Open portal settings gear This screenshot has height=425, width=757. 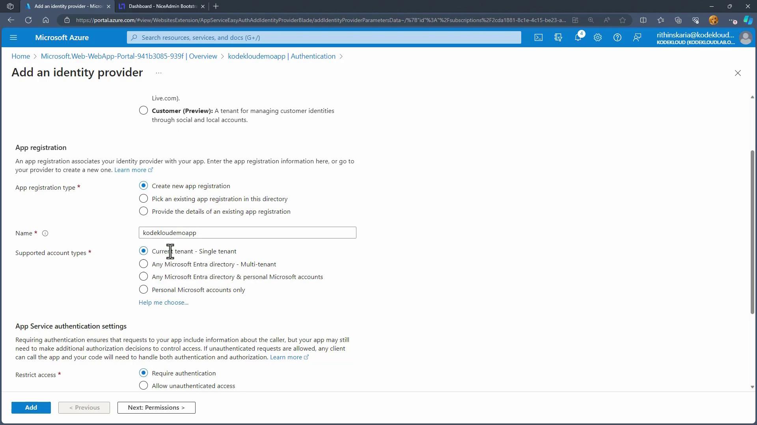pyautogui.click(x=598, y=37)
